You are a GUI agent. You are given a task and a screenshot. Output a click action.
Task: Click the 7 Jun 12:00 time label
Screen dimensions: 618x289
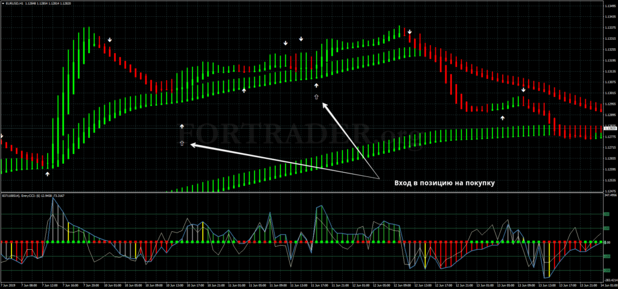[x=50, y=285]
